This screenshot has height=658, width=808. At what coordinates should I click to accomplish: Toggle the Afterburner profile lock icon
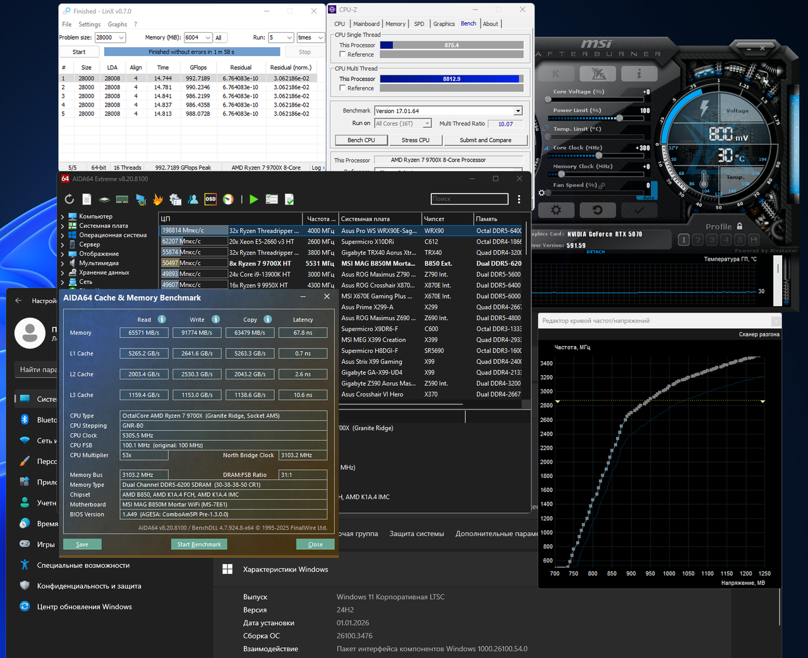point(739,226)
